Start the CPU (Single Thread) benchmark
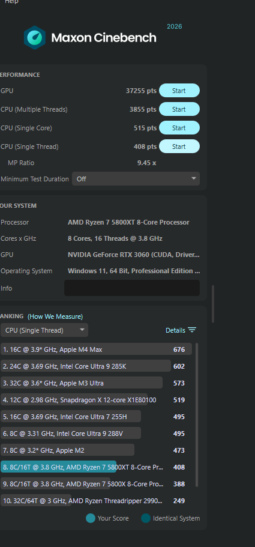255x547 pixels. [179, 147]
